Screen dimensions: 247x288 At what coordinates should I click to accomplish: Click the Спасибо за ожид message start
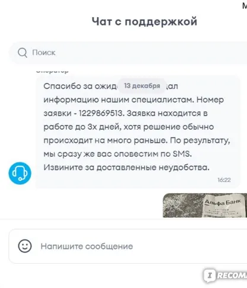coord(81,86)
